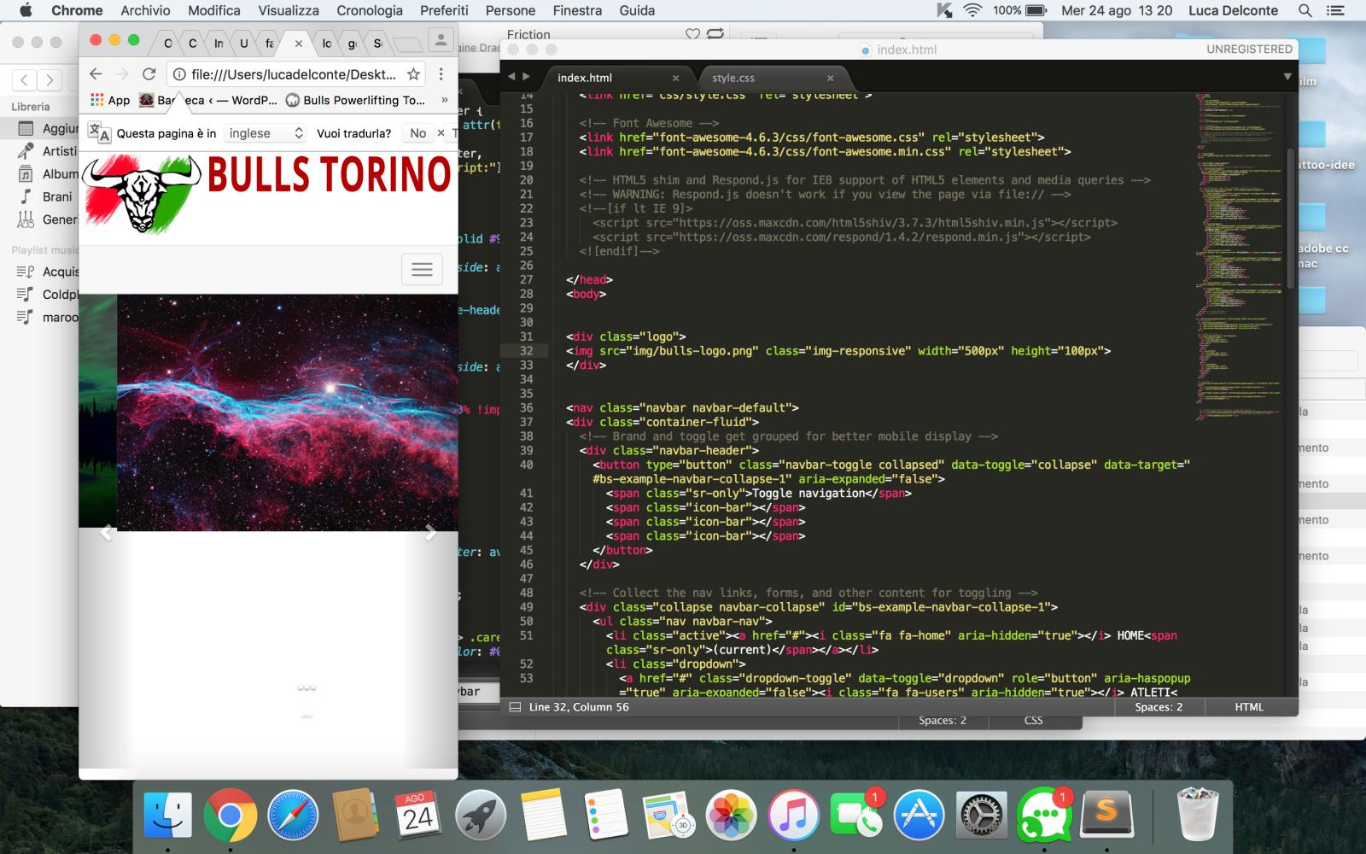The width and height of the screenshot is (1366, 854).
Task: Switch to the style.css tab
Action: [733, 78]
